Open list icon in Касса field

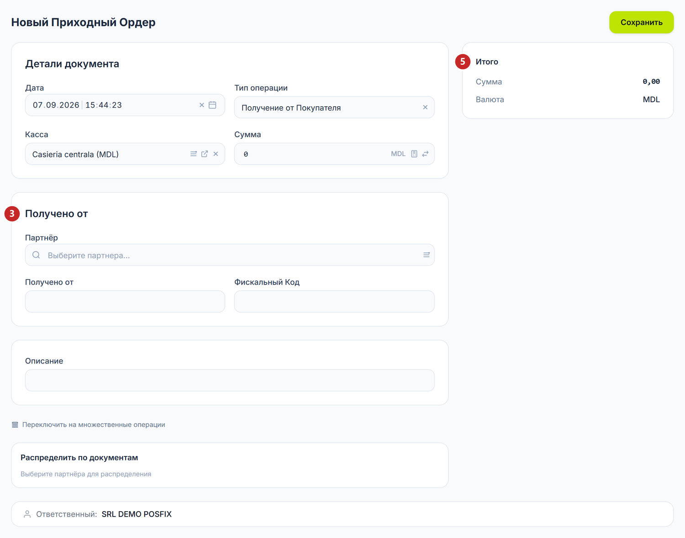pos(194,154)
